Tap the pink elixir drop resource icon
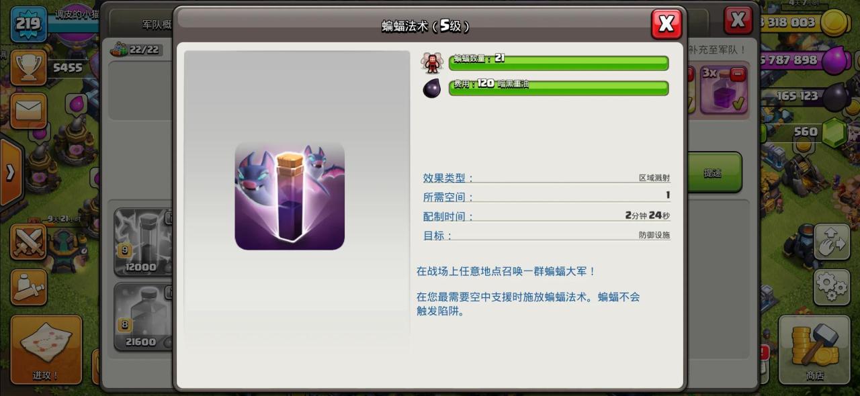The image size is (860, 396). [x=836, y=60]
